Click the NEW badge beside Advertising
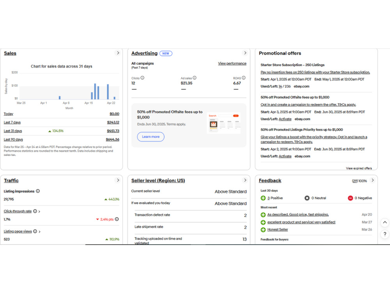 pyautogui.click(x=166, y=53)
